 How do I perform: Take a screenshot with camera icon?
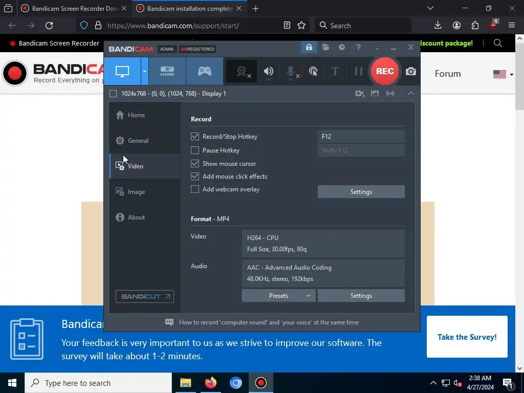click(411, 71)
